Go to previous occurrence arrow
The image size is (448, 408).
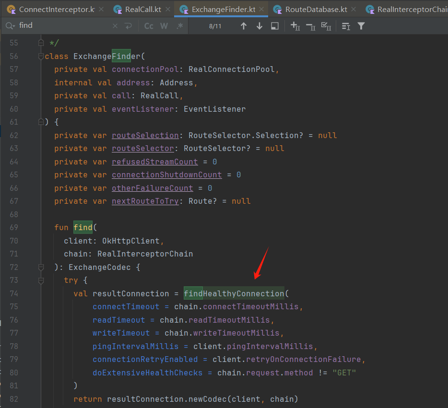pos(244,26)
